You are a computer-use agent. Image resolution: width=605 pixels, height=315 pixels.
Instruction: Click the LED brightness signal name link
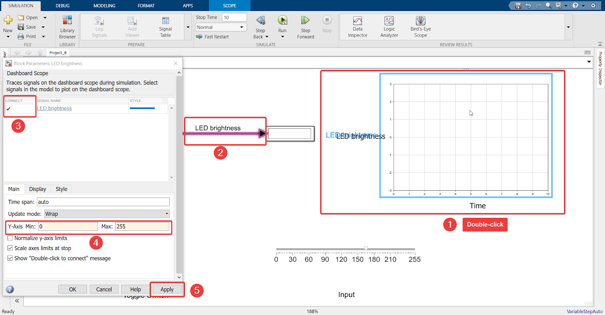tap(54, 108)
